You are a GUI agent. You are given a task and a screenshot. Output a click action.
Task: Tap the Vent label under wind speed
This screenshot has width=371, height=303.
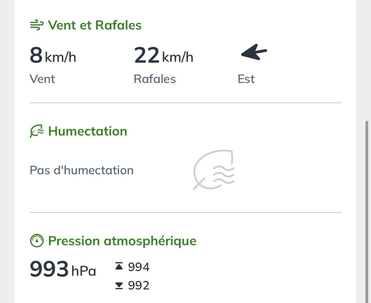pyautogui.click(x=42, y=79)
